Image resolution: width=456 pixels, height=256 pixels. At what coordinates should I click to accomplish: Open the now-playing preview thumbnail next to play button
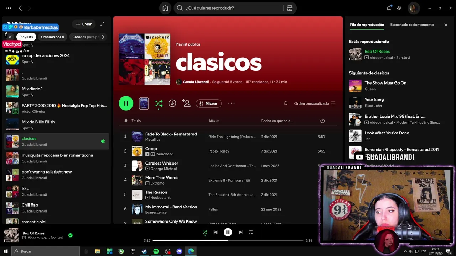point(144,103)
